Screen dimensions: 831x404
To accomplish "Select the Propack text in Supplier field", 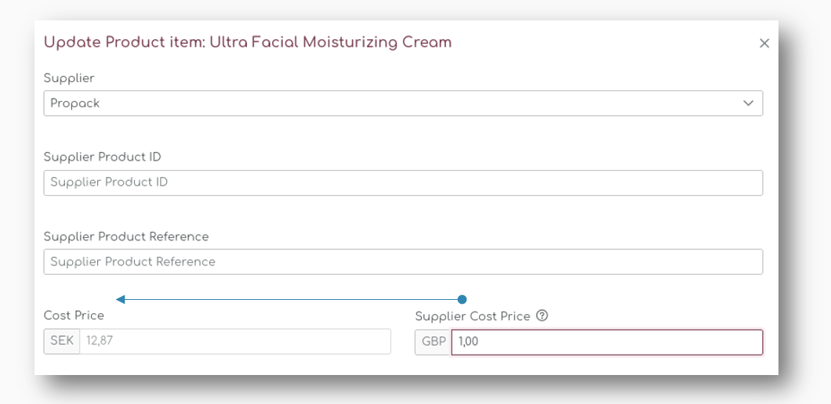I will pos(74,103).
